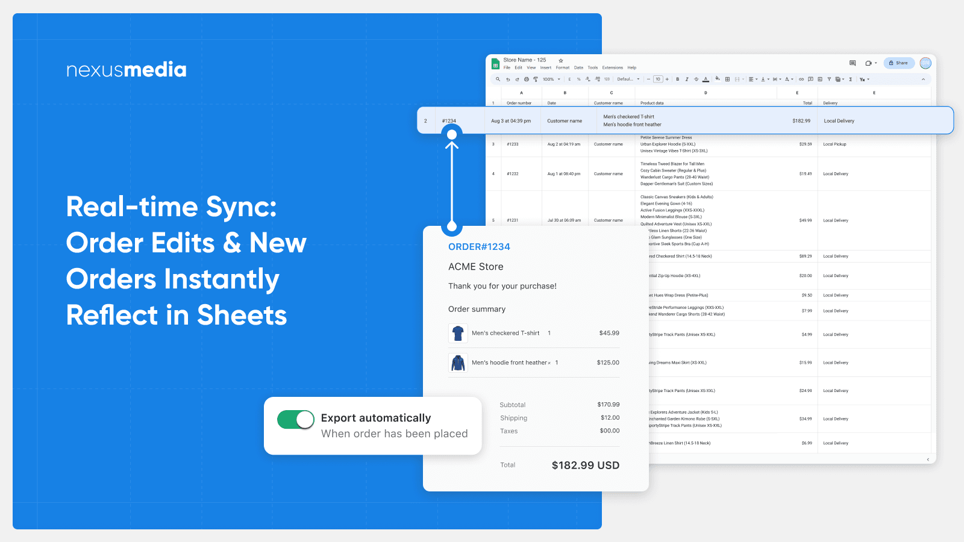The height and width of the screenshot is (542, 964).
Task: Open the borders tool
Action: [727, 79]
